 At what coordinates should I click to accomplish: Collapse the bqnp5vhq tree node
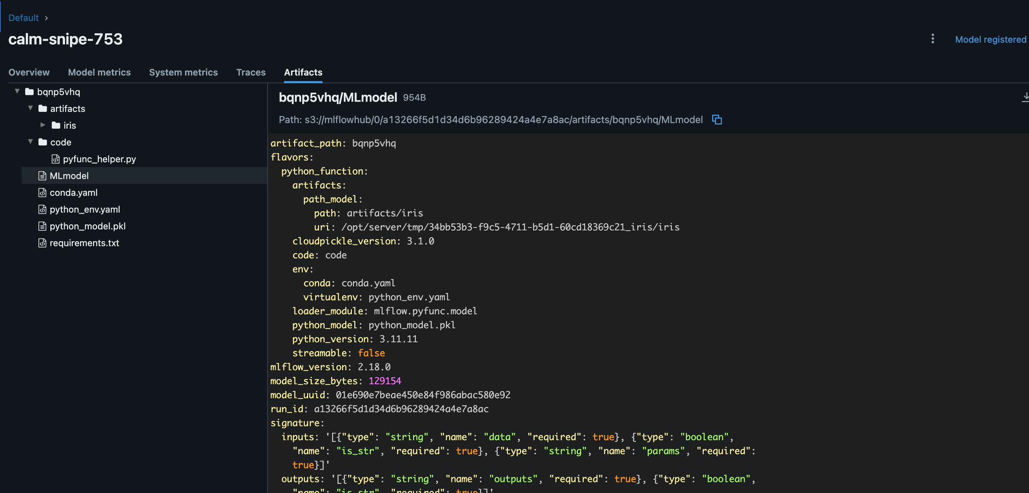point(17,91)
